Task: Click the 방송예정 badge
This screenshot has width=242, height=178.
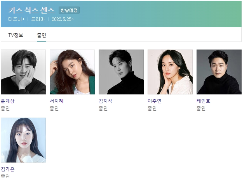Action: click(x=69, y=10)
